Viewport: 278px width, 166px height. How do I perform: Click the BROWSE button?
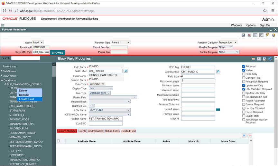pyautogui.click(x=58, y=53)
